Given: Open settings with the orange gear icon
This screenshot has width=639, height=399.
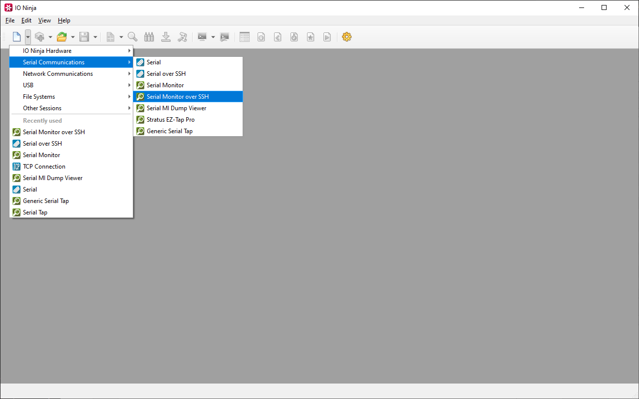Looking at the screenshot, I should tap(347, 37).
